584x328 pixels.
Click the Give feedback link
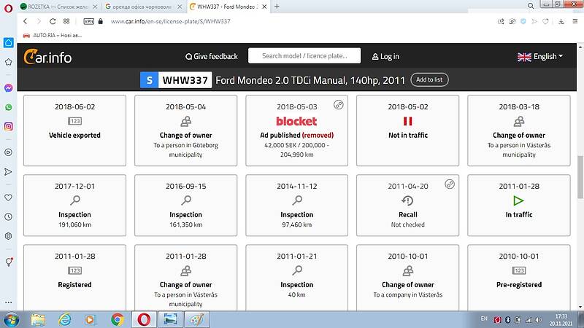tap(211, 56)
